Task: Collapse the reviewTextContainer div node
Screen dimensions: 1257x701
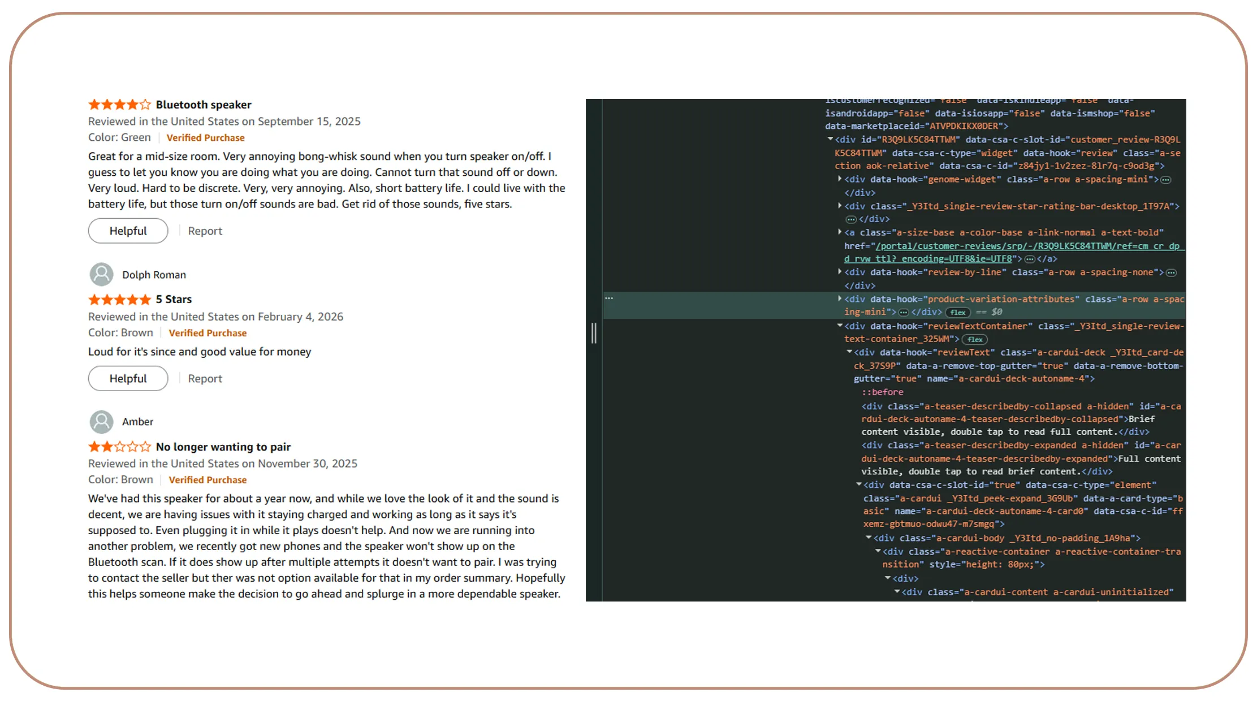Action: click(x=840, y=326)
